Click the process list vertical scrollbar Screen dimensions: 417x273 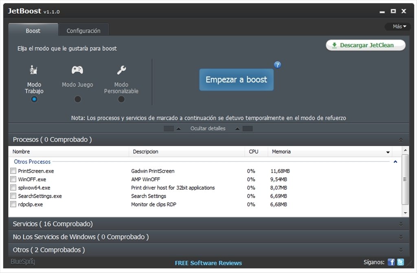pyautogui.click(x=405, y=179)
